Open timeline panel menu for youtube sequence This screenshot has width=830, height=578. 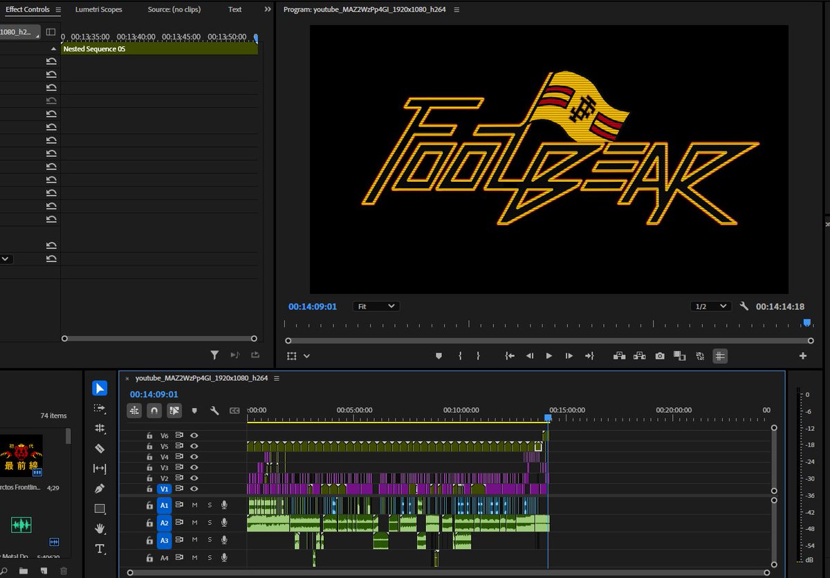tap(277, 378)
